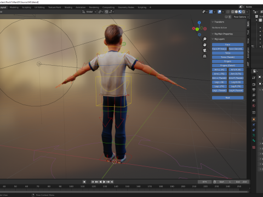Screen dimensions: 263x197
Task: Switch to the Geometry Nodes workspace tab
Action: pos(126,8)
